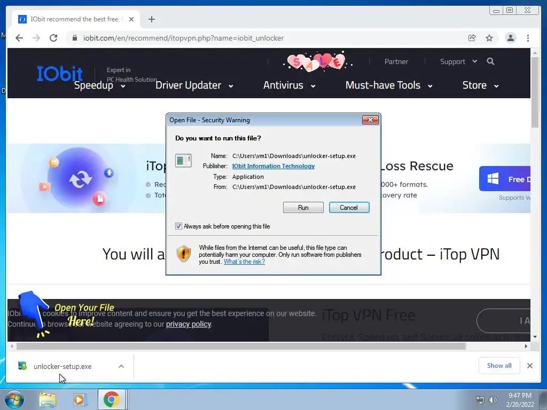The image size is (547, 410).
Task: Click the network tray icon
Action: [480, 400]
